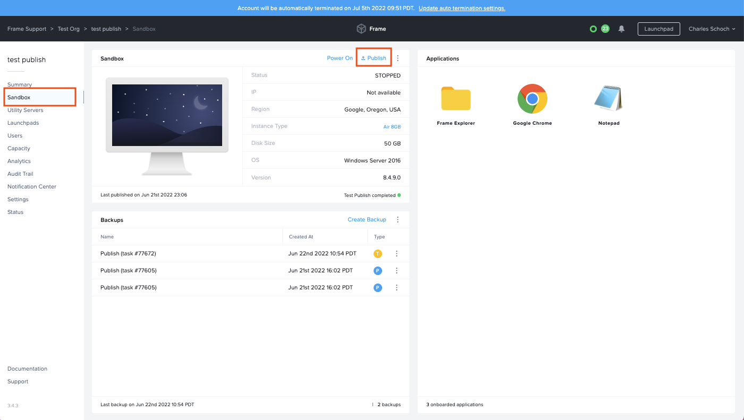Click the blue P type badge on a backup

tap(377, 270)
